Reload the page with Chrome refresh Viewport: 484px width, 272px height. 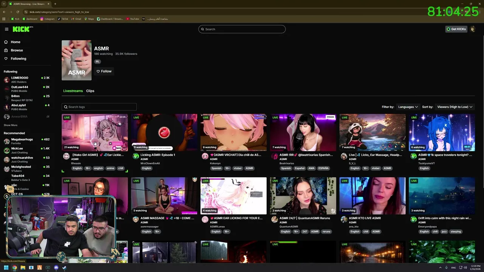pos(18,12)
